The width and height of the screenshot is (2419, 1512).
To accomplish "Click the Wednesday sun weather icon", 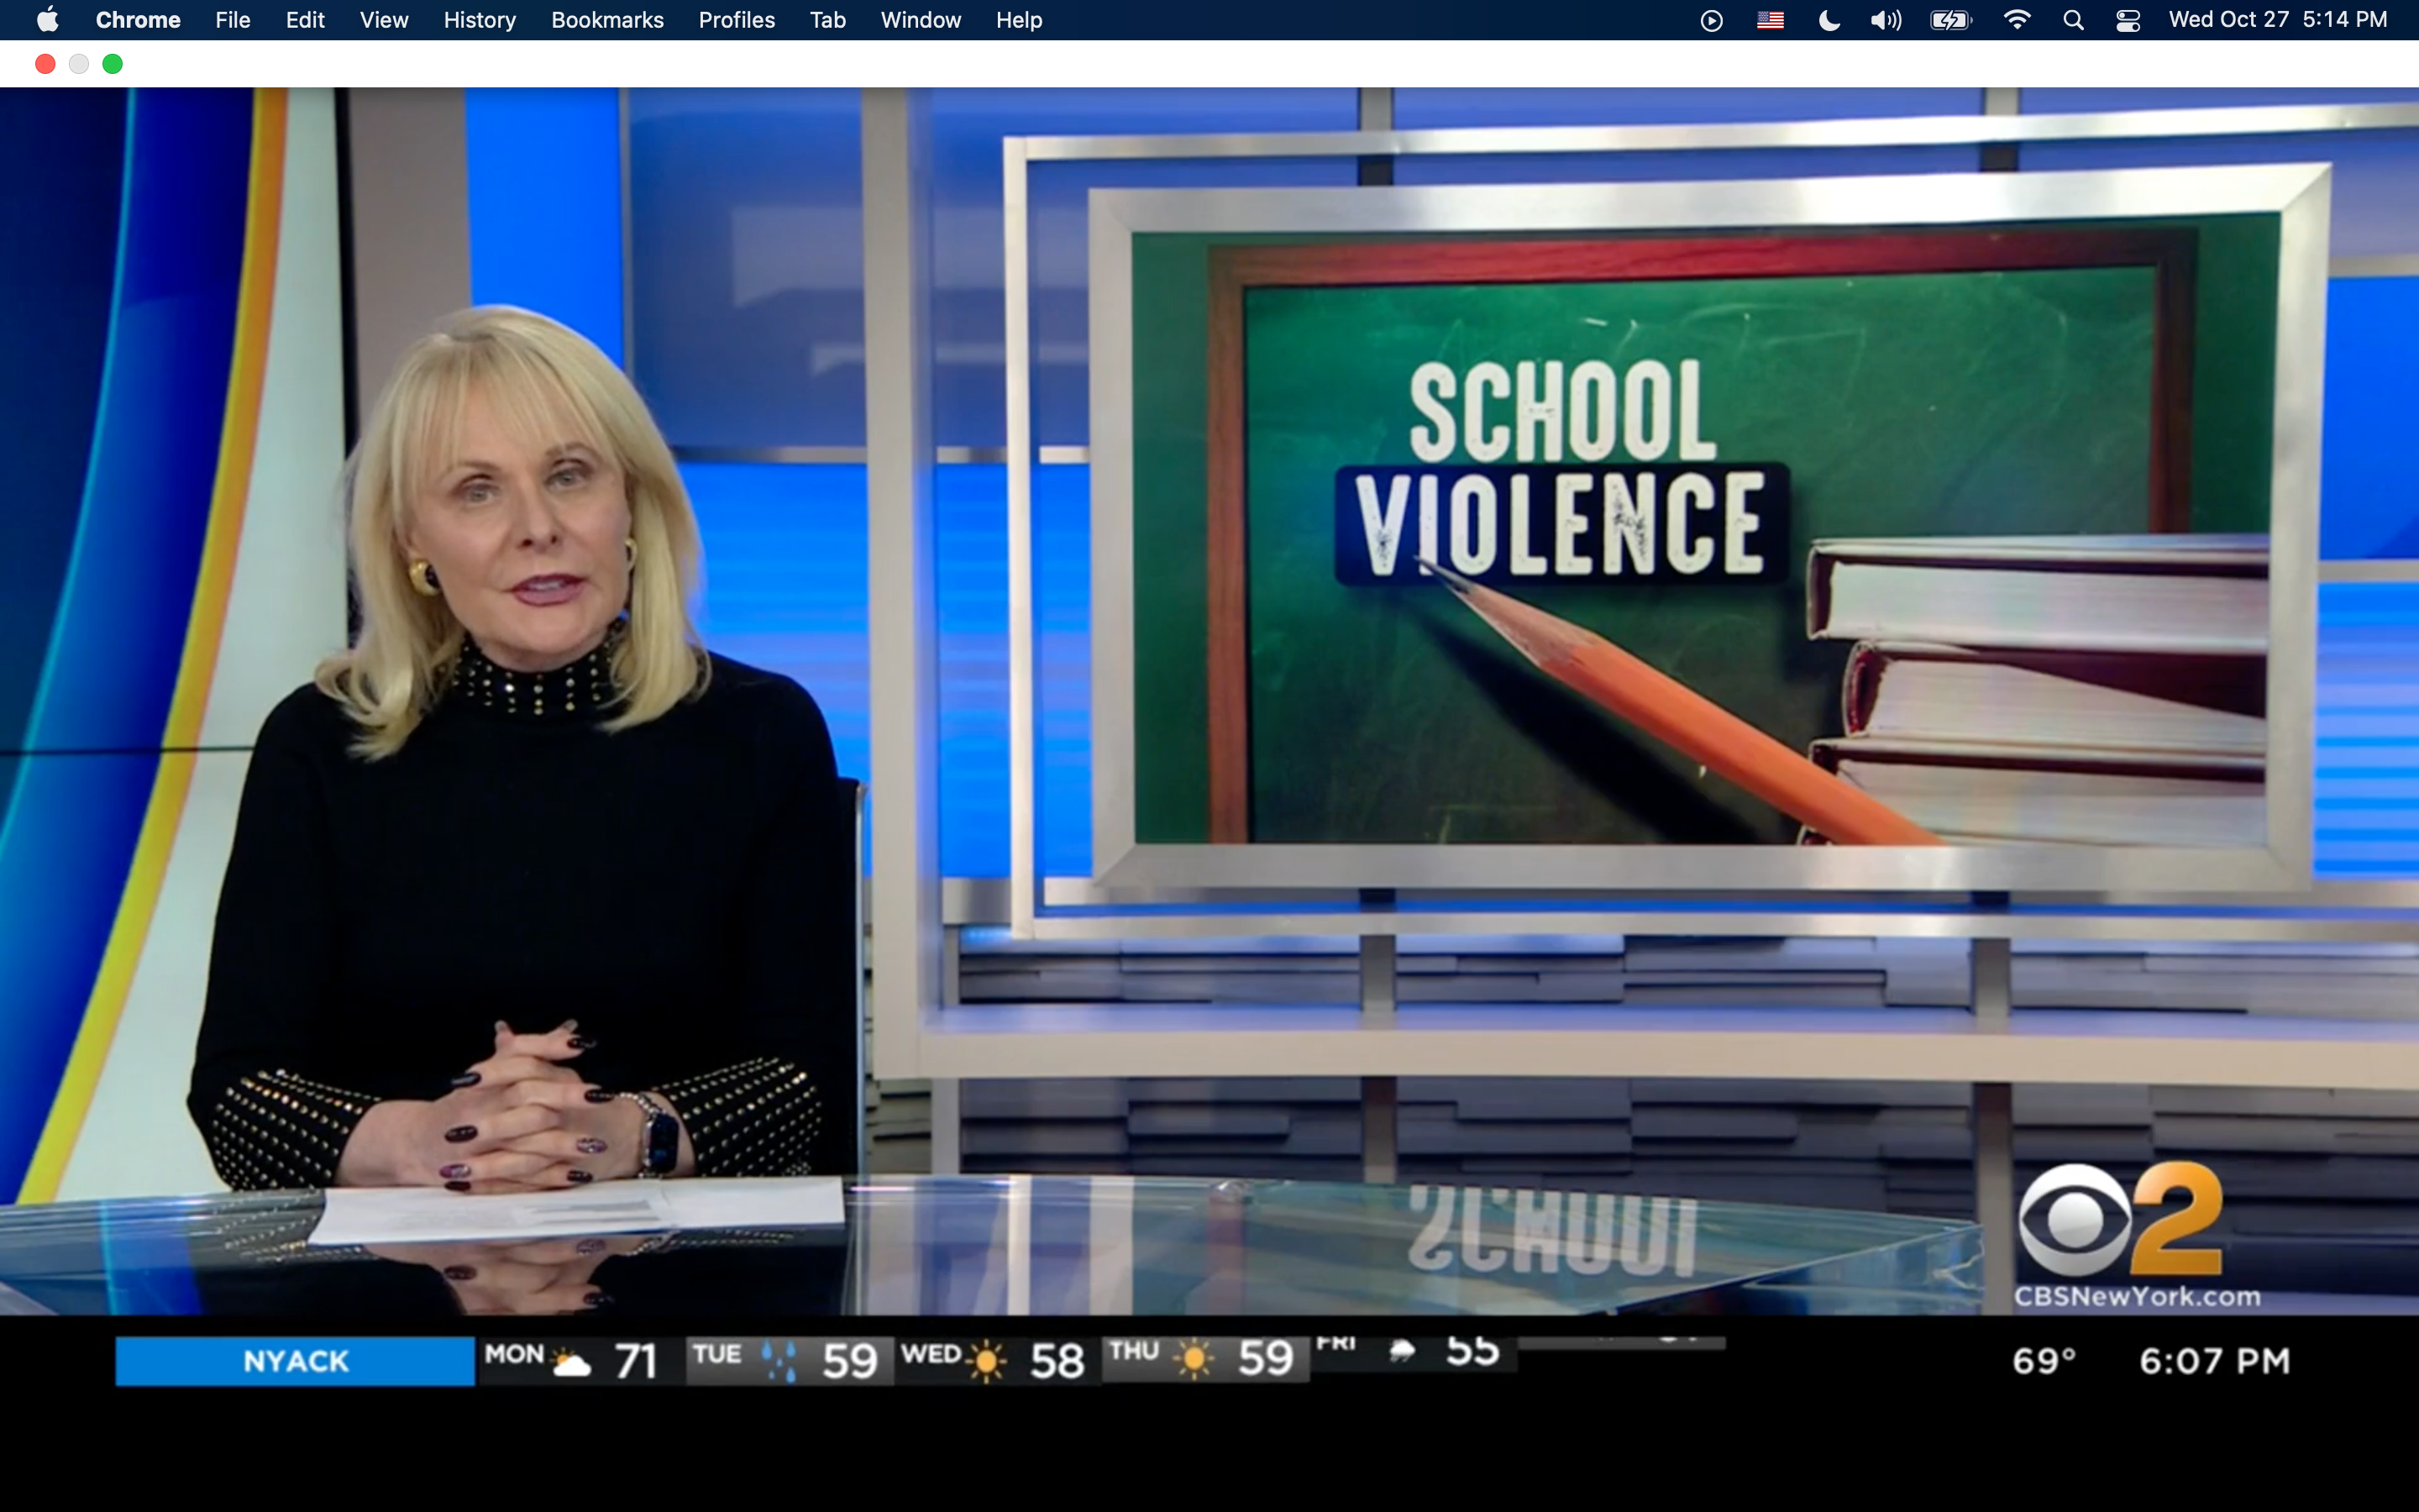I will (987, 1361).
